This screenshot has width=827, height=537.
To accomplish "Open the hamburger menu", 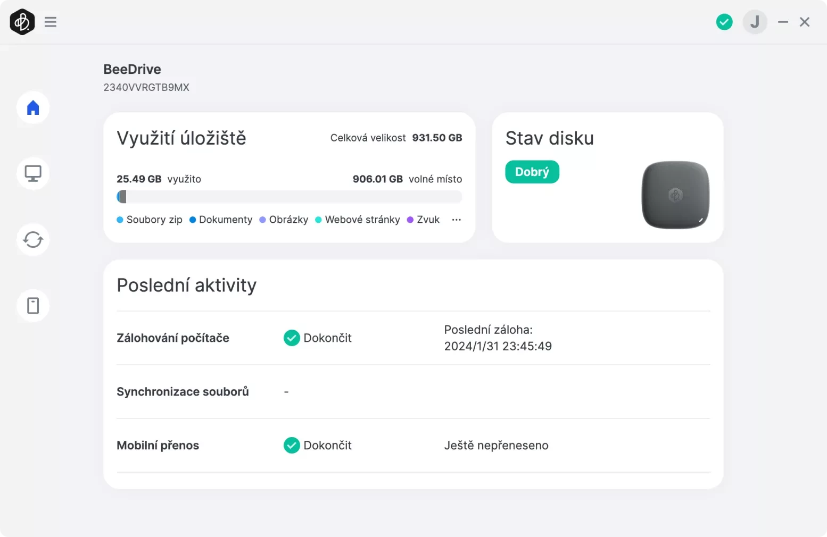I will (x=51, y=22).
